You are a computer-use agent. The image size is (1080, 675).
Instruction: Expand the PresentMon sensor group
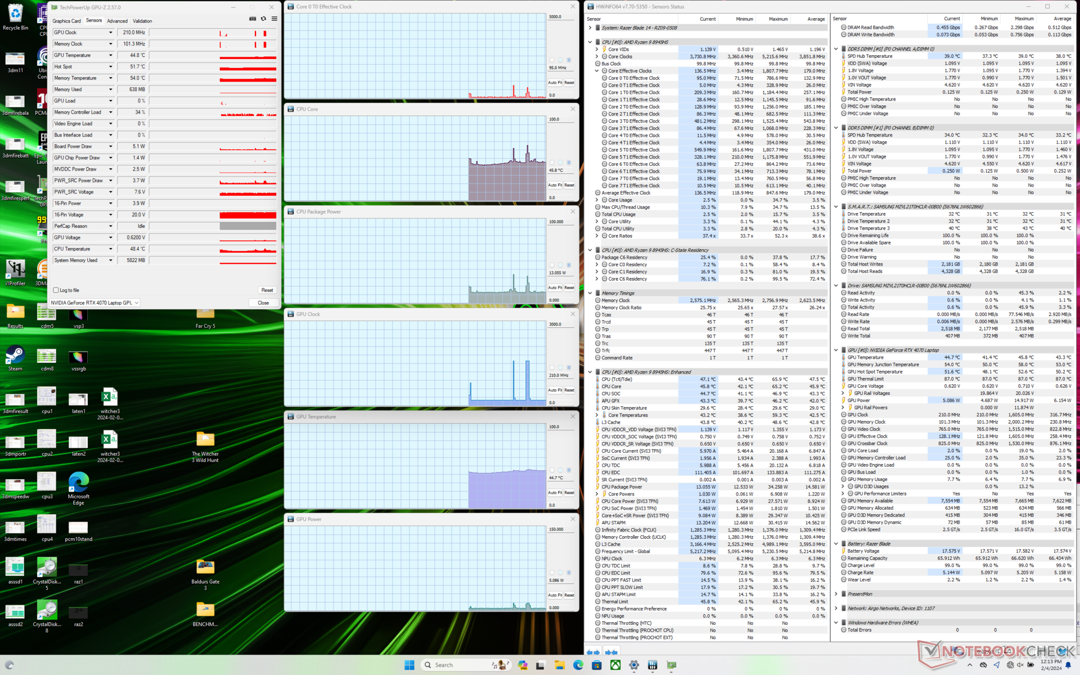pyautogui.click(x=836, y=594)
